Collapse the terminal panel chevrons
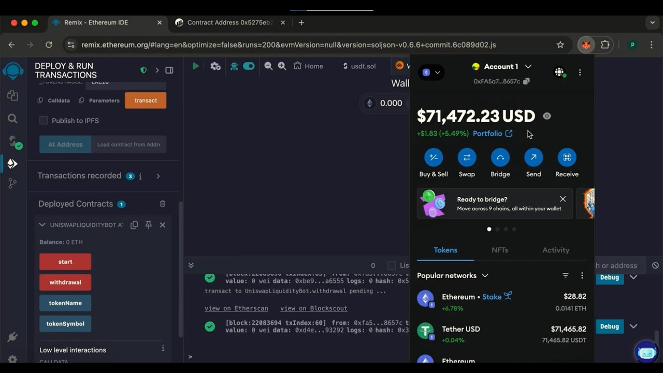 191,265
